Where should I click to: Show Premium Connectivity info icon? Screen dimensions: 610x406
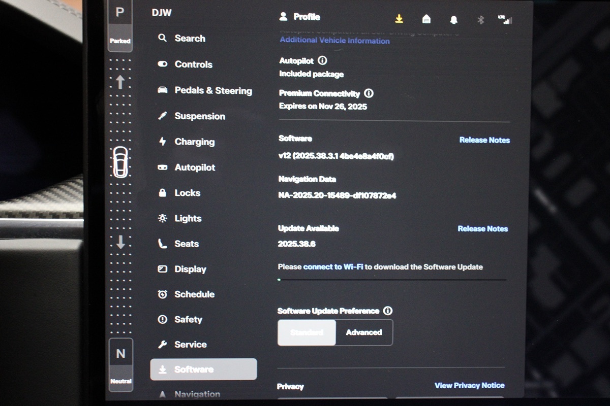pos(369,93)
